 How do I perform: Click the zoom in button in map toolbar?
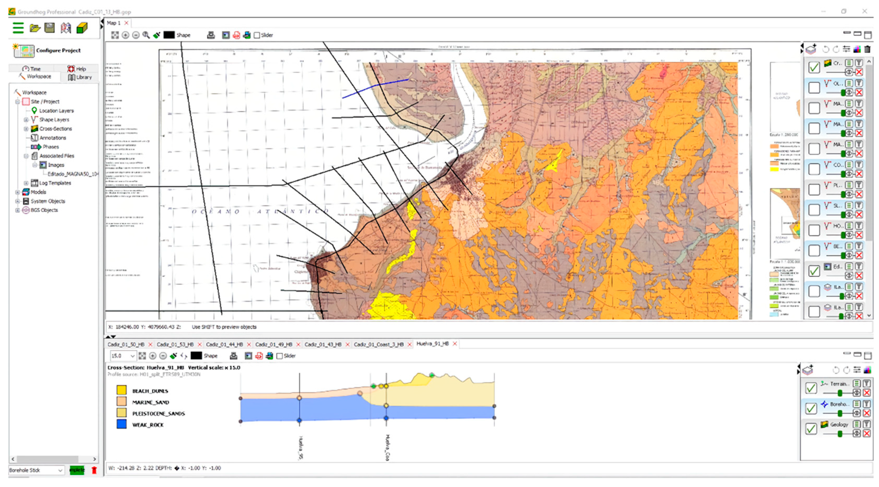point(126,35)
